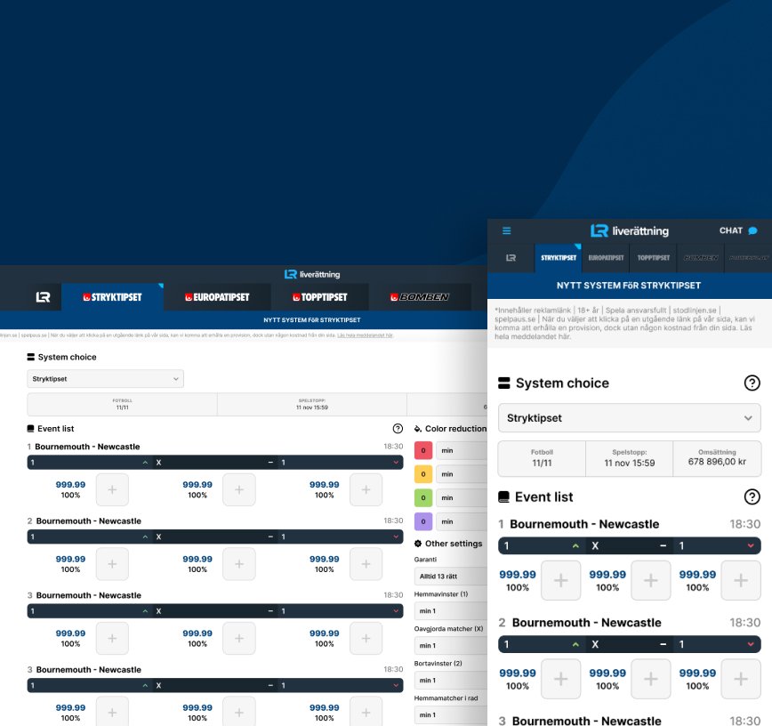The width and height of the screenshot is (772, 726).
Task: Open the hamburger menu in mobile view
Action: (507, 230)
